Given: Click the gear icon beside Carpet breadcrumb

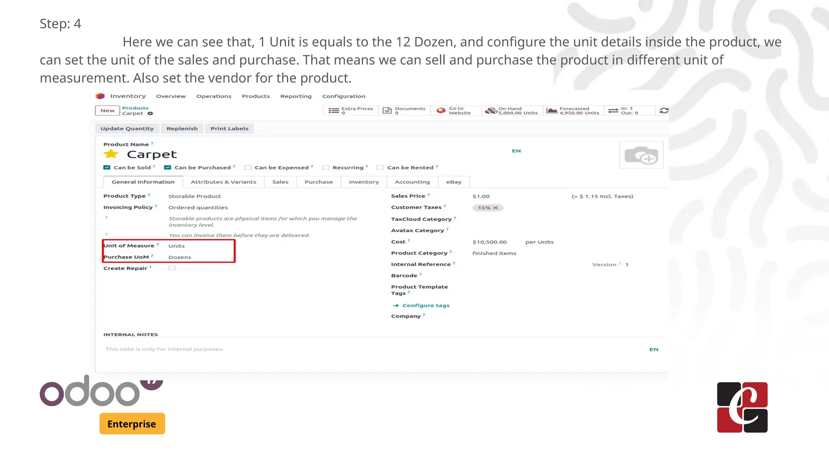Looking at the screenshot, I should point(150,114).
